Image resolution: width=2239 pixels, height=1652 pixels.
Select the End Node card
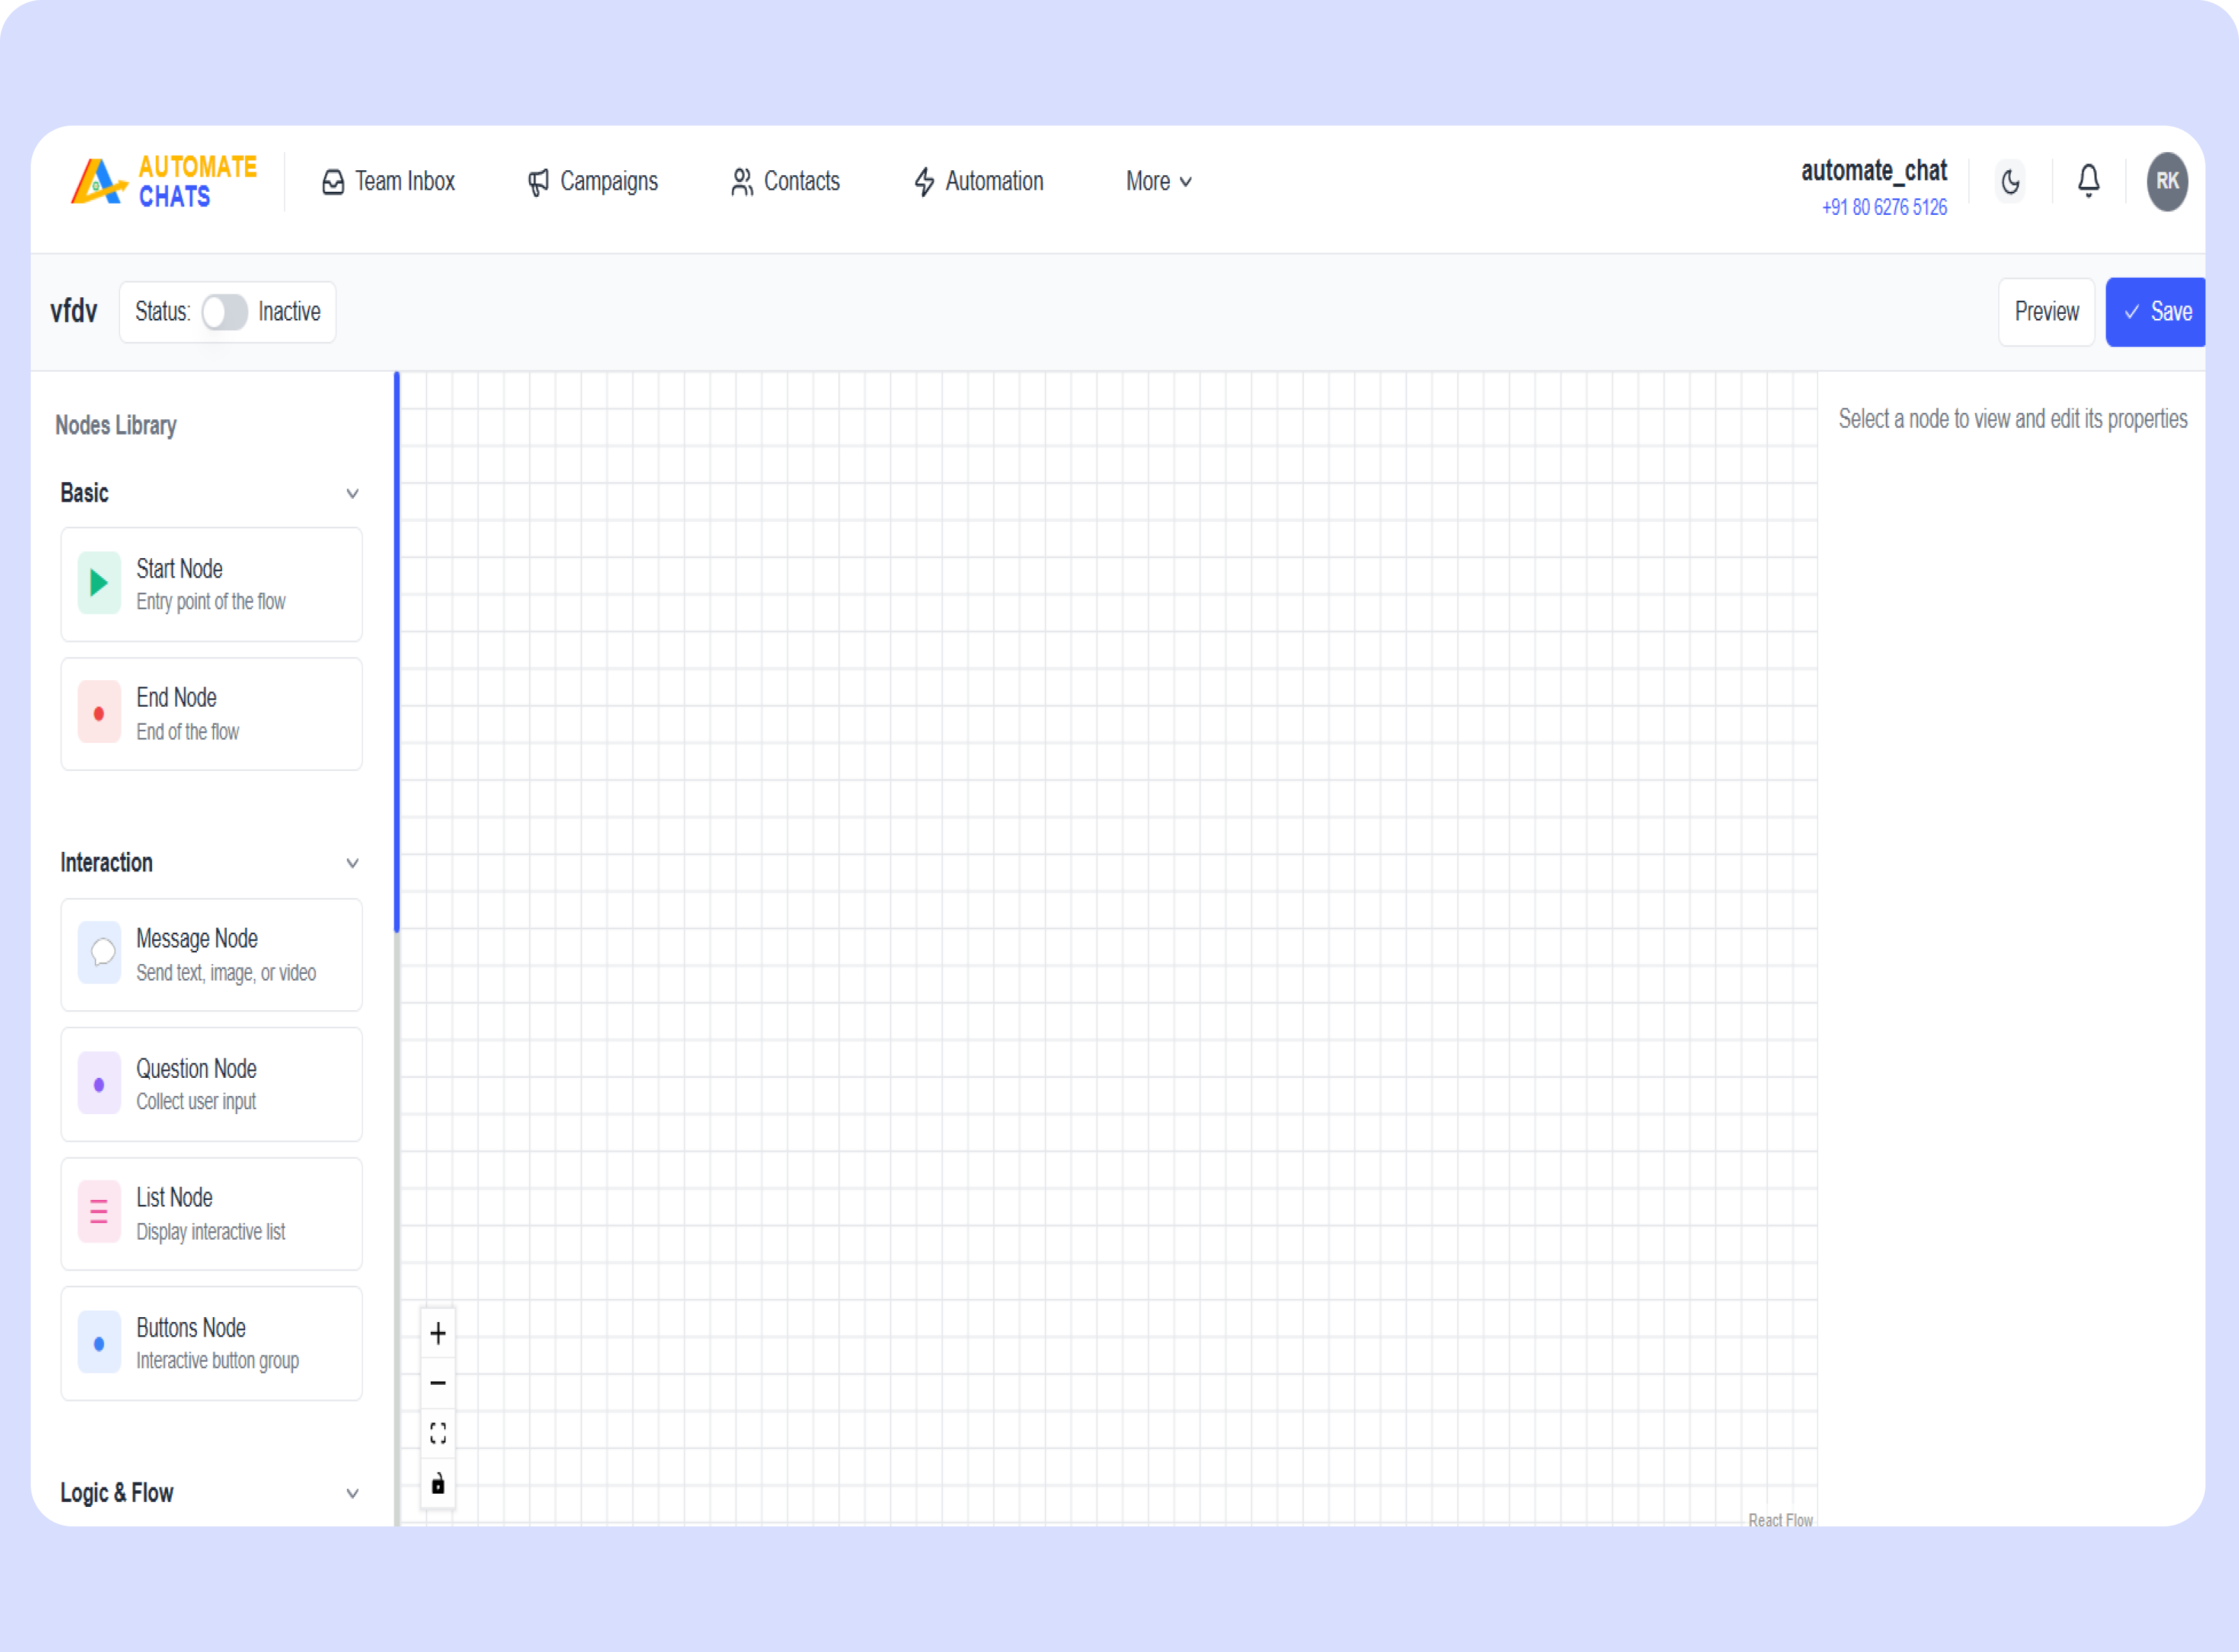pyautogui.click(x=211, y=713)
